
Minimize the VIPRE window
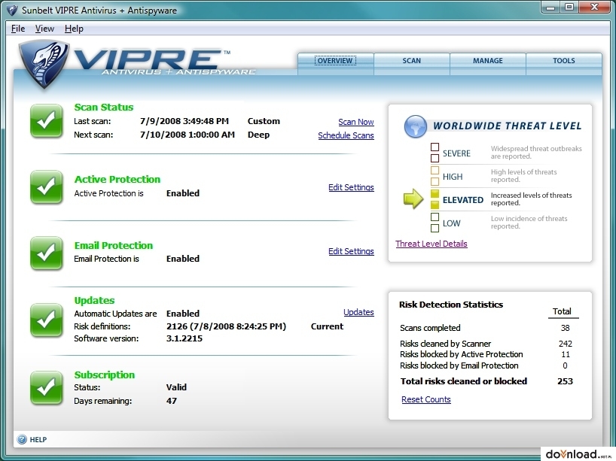pyautogui.click(x=550, y=8)
